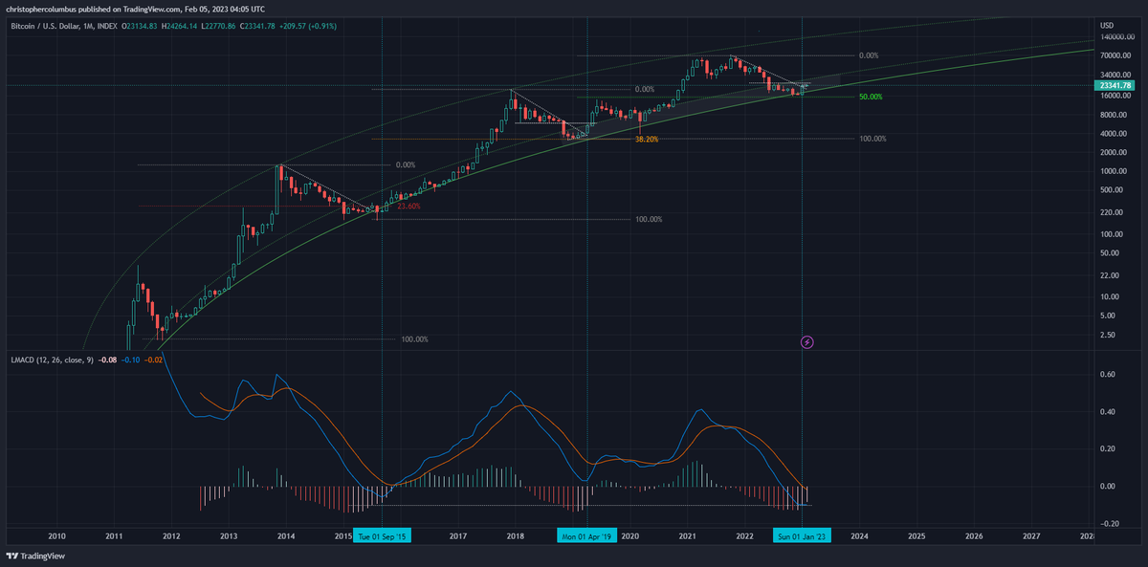This screenshot has height=567, width=1148.
Task: Click the 2025 year on time axis
Action: [x=916, y=536]
